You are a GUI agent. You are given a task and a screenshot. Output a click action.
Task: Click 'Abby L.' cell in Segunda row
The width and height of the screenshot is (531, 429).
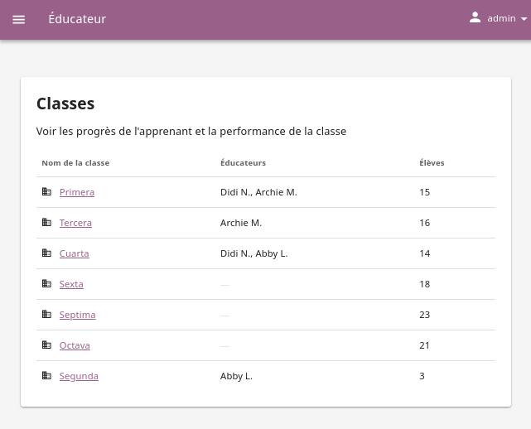point(236,376)
